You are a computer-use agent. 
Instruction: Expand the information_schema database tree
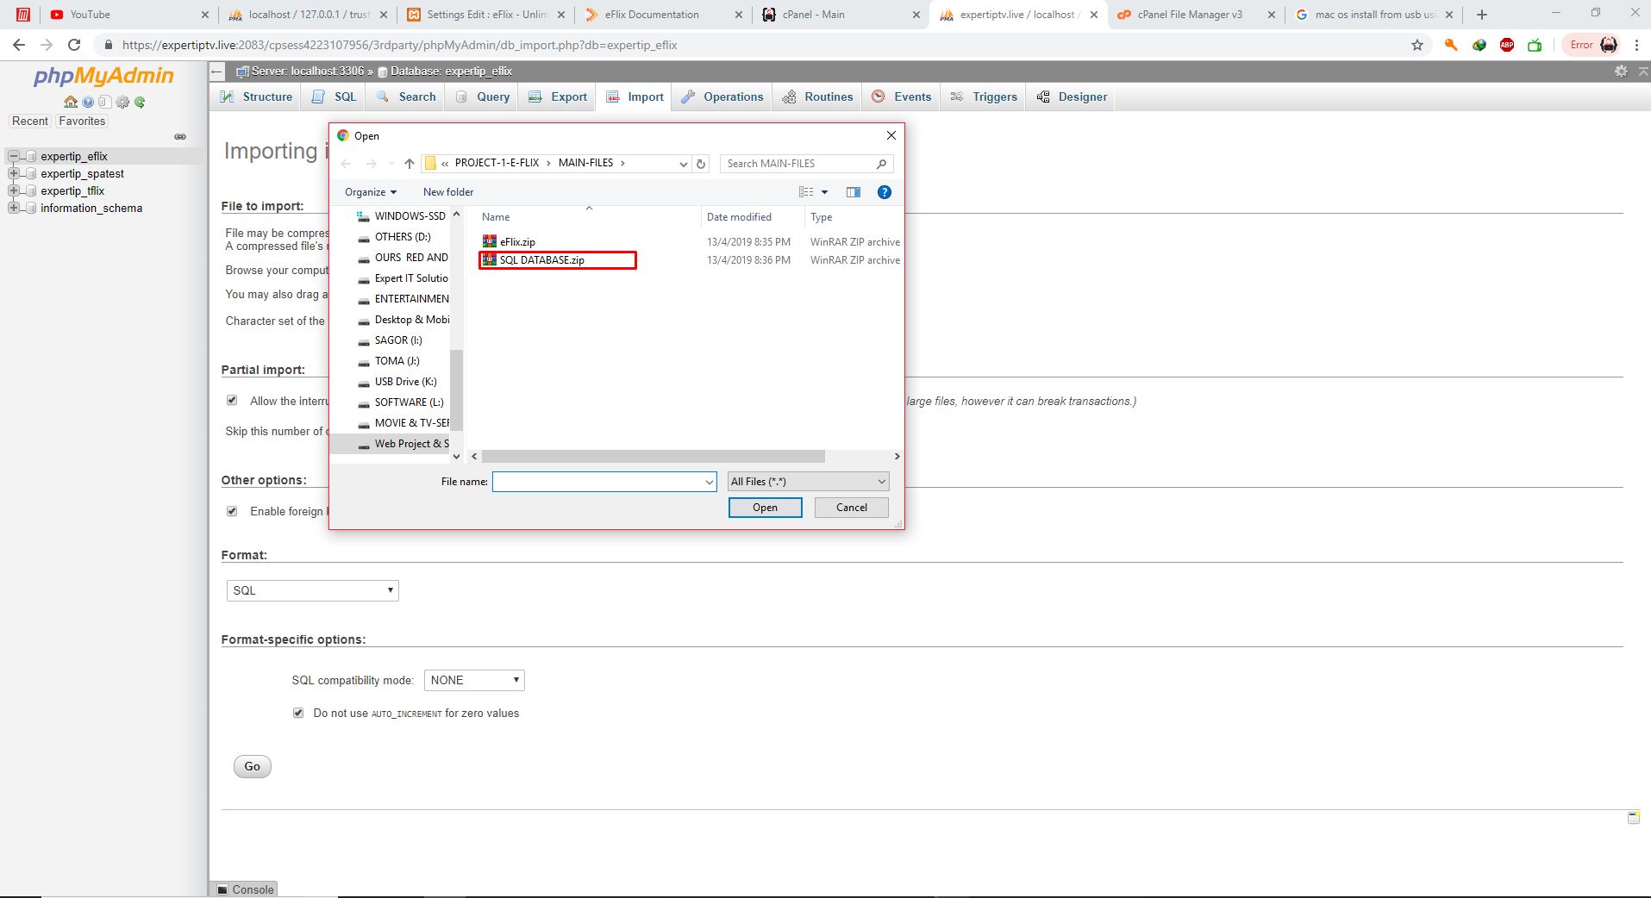tap(13, 208)
